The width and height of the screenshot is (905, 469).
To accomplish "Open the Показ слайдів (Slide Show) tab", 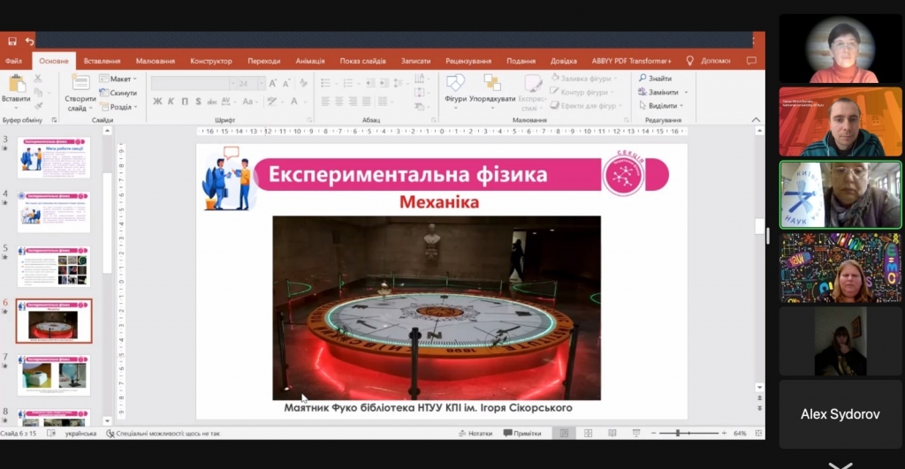I will 362,61.
